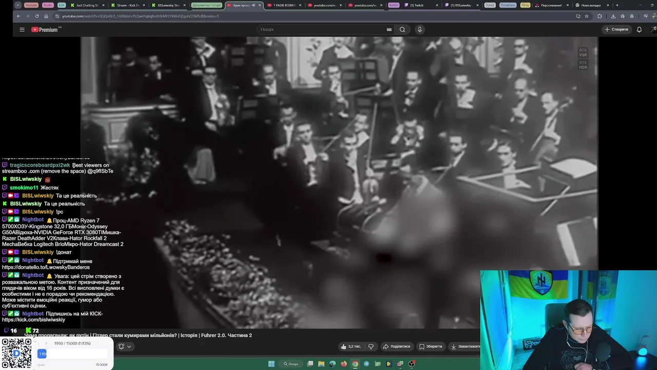This screenshot has width=657, height=370.
Task: Open the YouTube hamburger guide menu
Action: tap(22, 29)
